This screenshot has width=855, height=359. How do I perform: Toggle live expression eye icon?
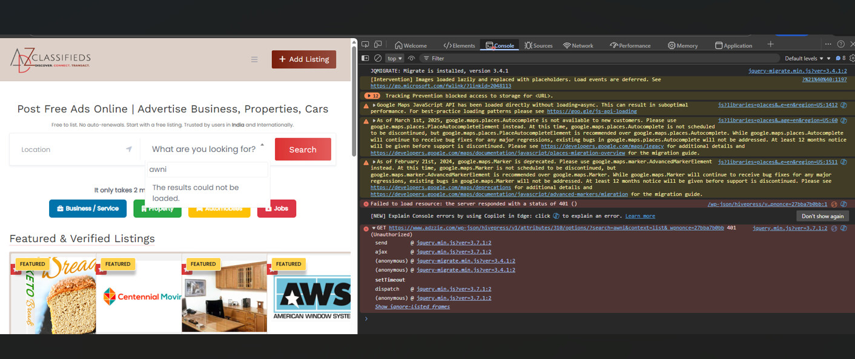coord(411,58)
